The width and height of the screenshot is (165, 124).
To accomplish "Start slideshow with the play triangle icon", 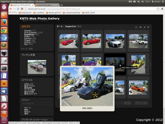I will coord(148,27).
